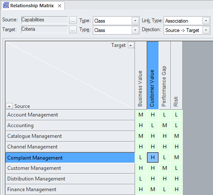Click Account Management Risk cell

tap(176, 115)
